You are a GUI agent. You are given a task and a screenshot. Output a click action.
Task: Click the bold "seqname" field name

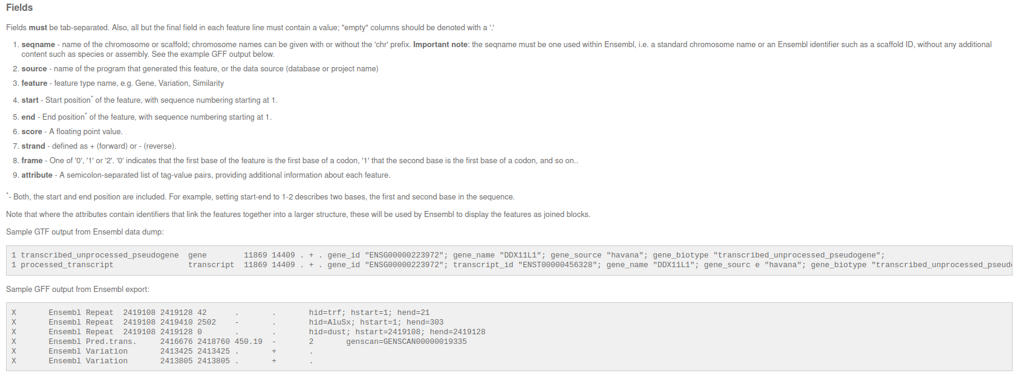coord(38,45)
